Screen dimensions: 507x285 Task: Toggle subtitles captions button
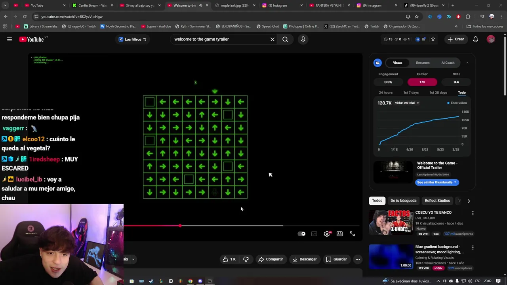[314, 234]
